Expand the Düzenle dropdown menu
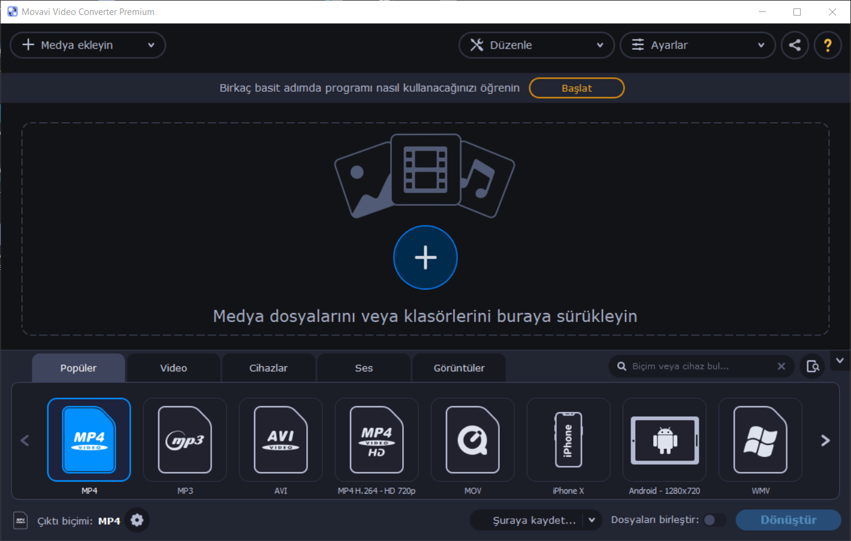851x541 pixels. [x=536, y=45]
